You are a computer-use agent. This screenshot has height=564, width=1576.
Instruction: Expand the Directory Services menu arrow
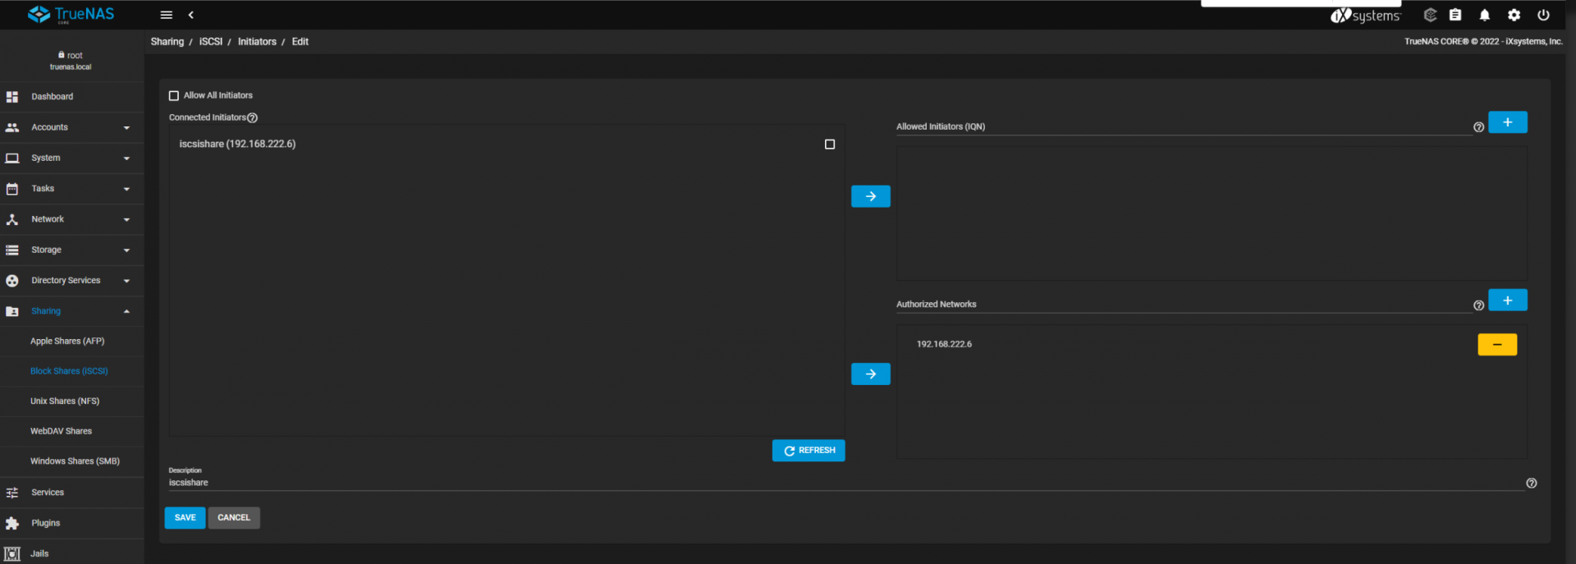126,281
